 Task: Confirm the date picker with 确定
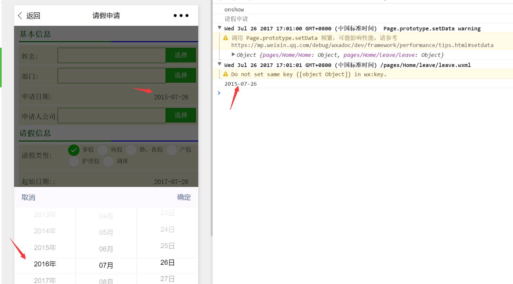[184, 197]
